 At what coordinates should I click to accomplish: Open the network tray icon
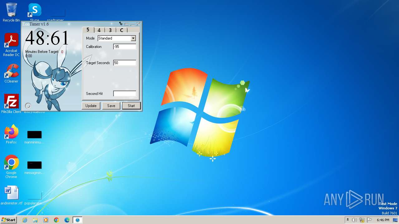point(362,220)
